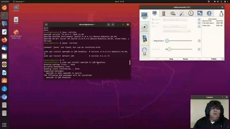This screenshot has width=230, height=129.
Task: Click the terminal window scrollbar
Action: pyautogui.click(x=130, y=63)
